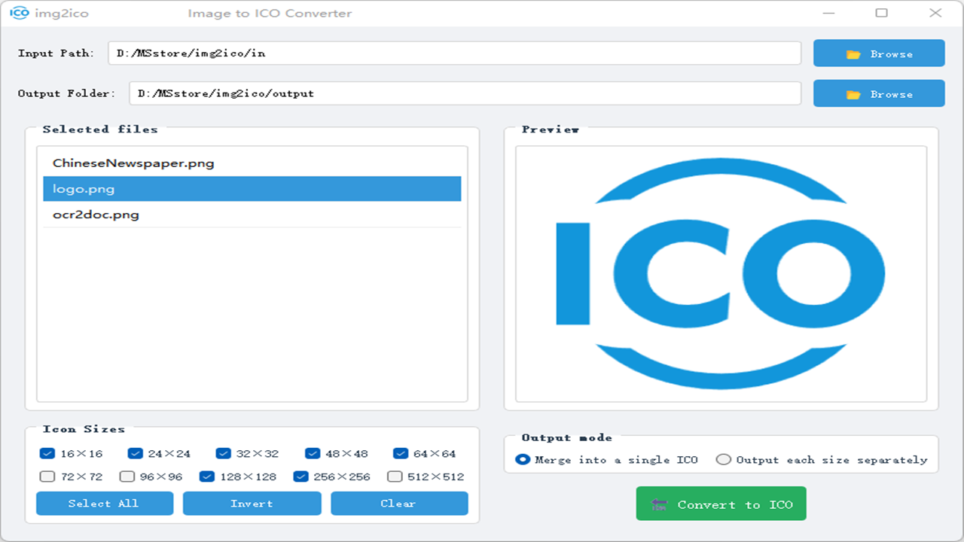This screenshot has height=542, width=964.
Task: Select Output each size separately mode
Action: (724, 458)
